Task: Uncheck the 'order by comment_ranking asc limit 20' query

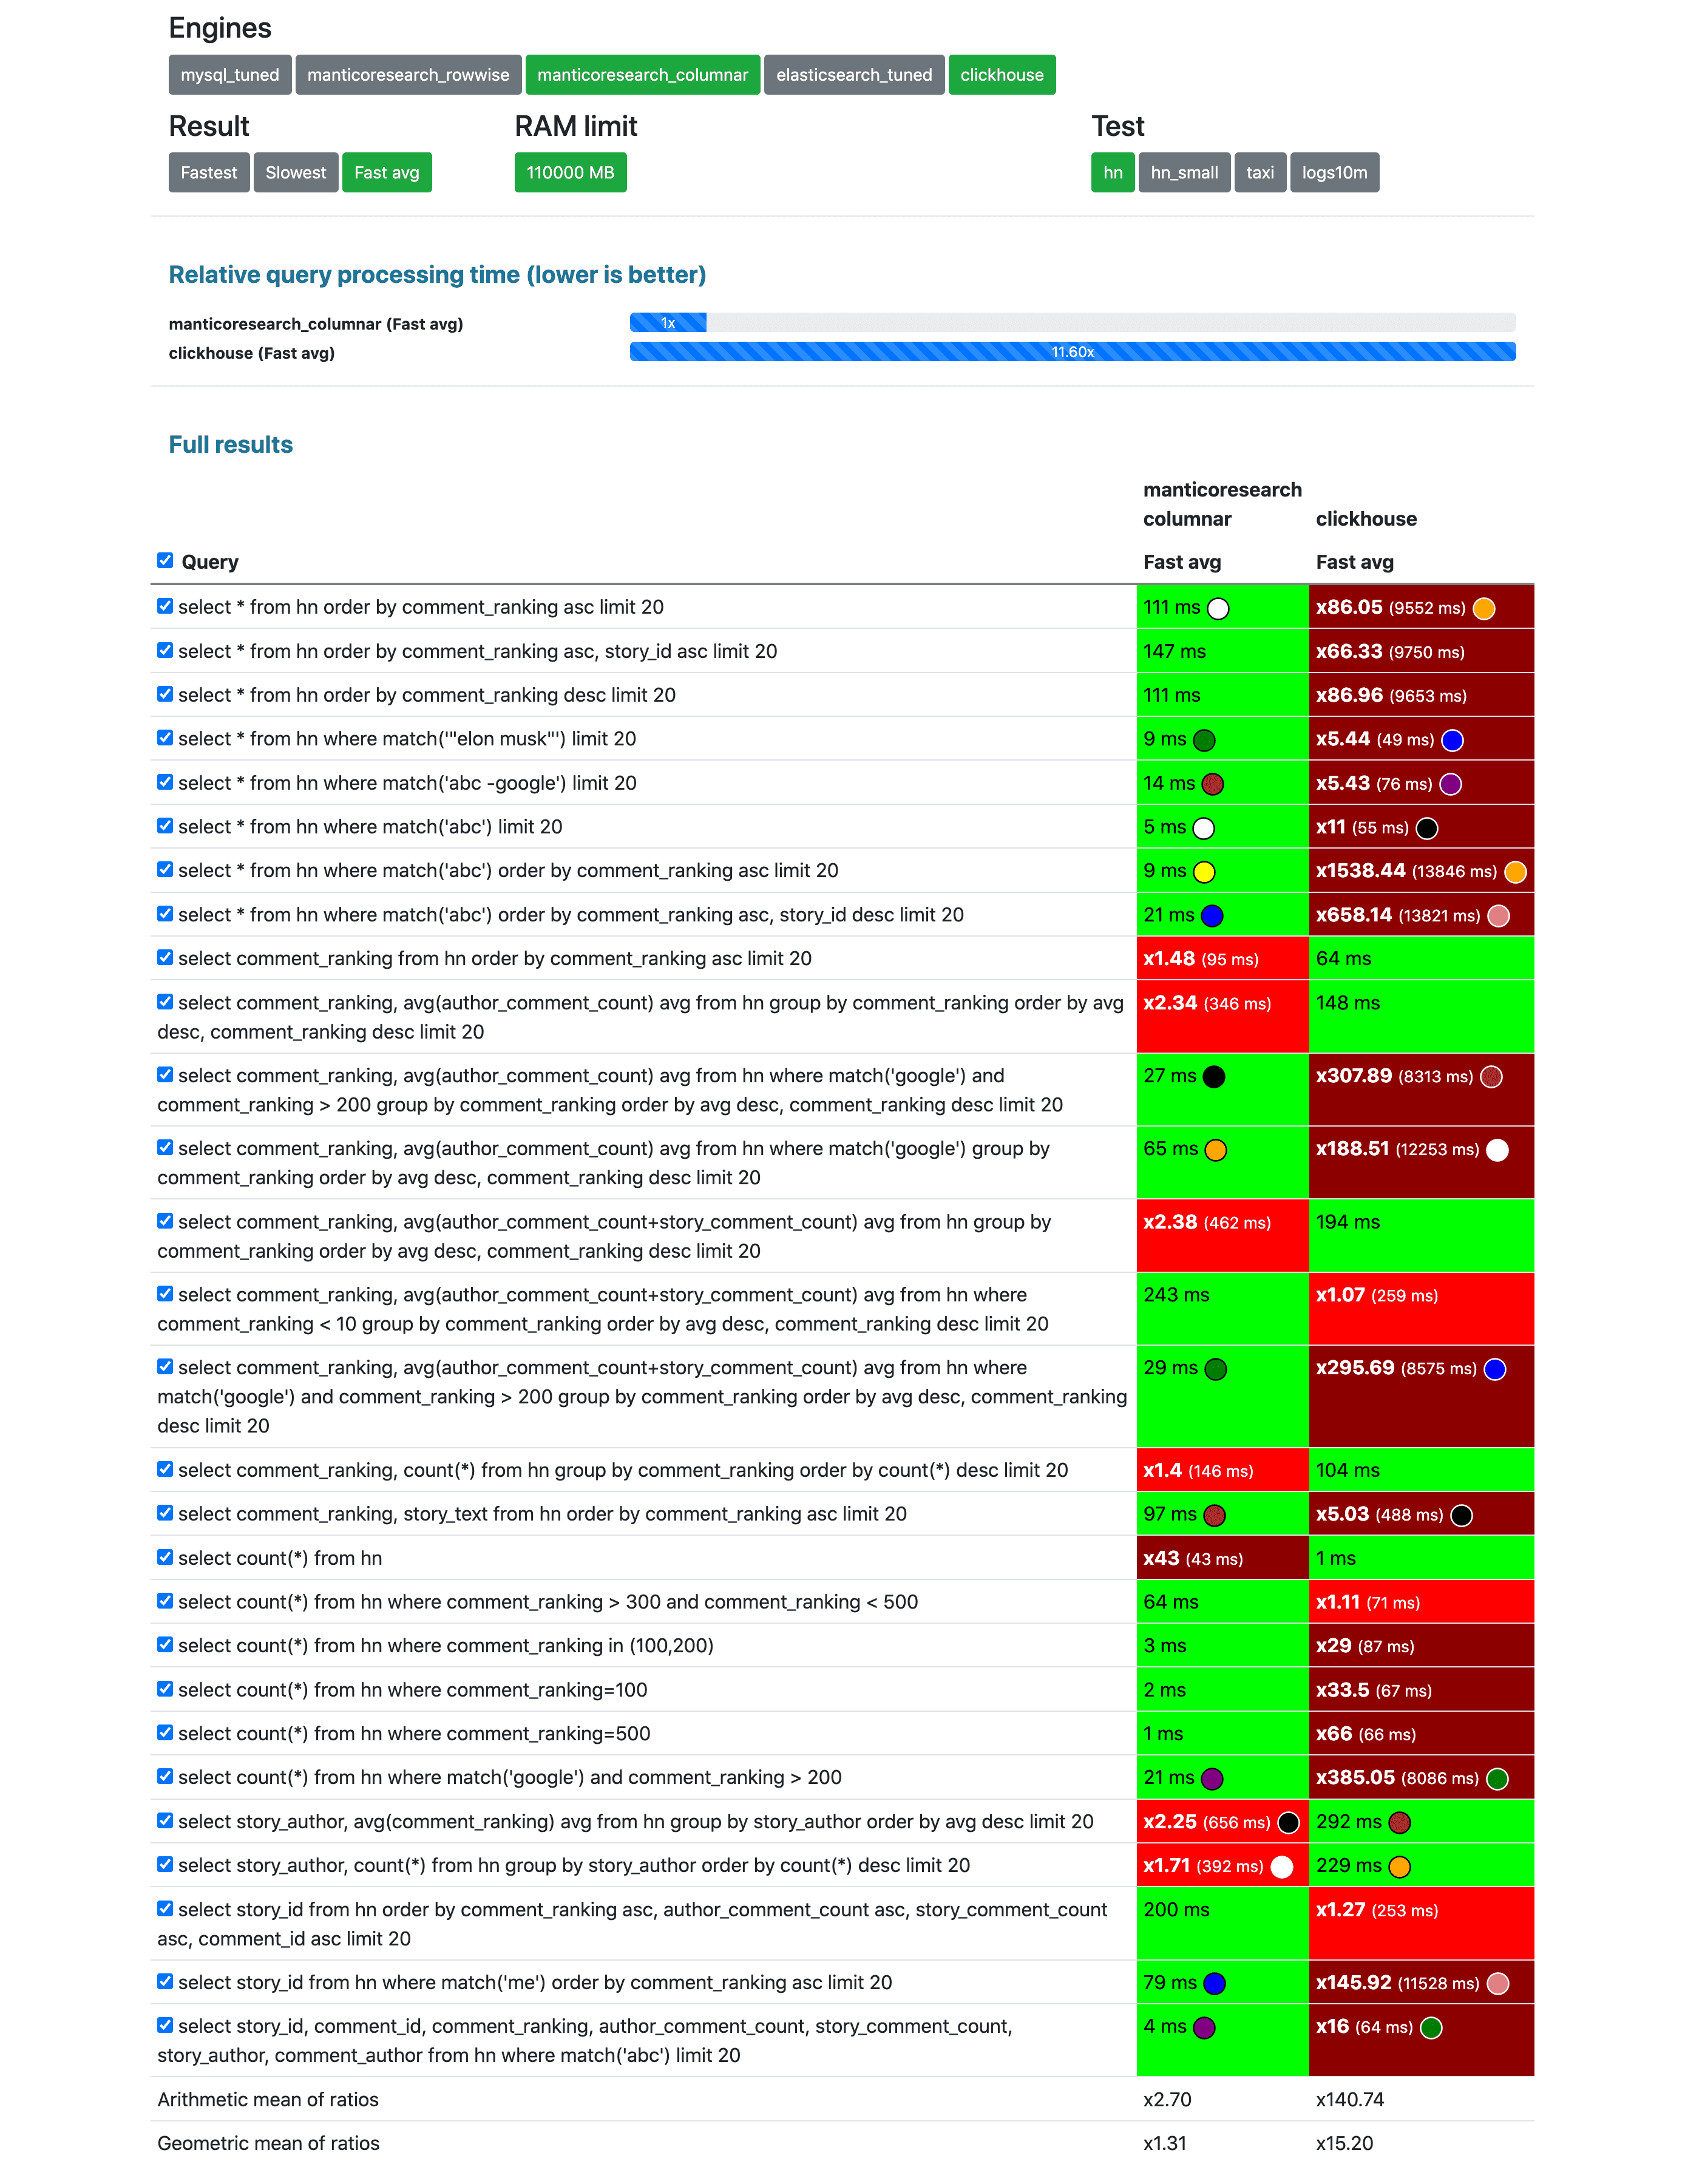Action: tap(165, 606)
